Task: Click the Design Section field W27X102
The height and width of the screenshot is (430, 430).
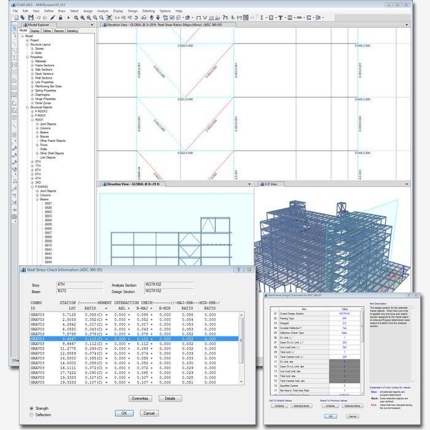Action: (169, 291)
